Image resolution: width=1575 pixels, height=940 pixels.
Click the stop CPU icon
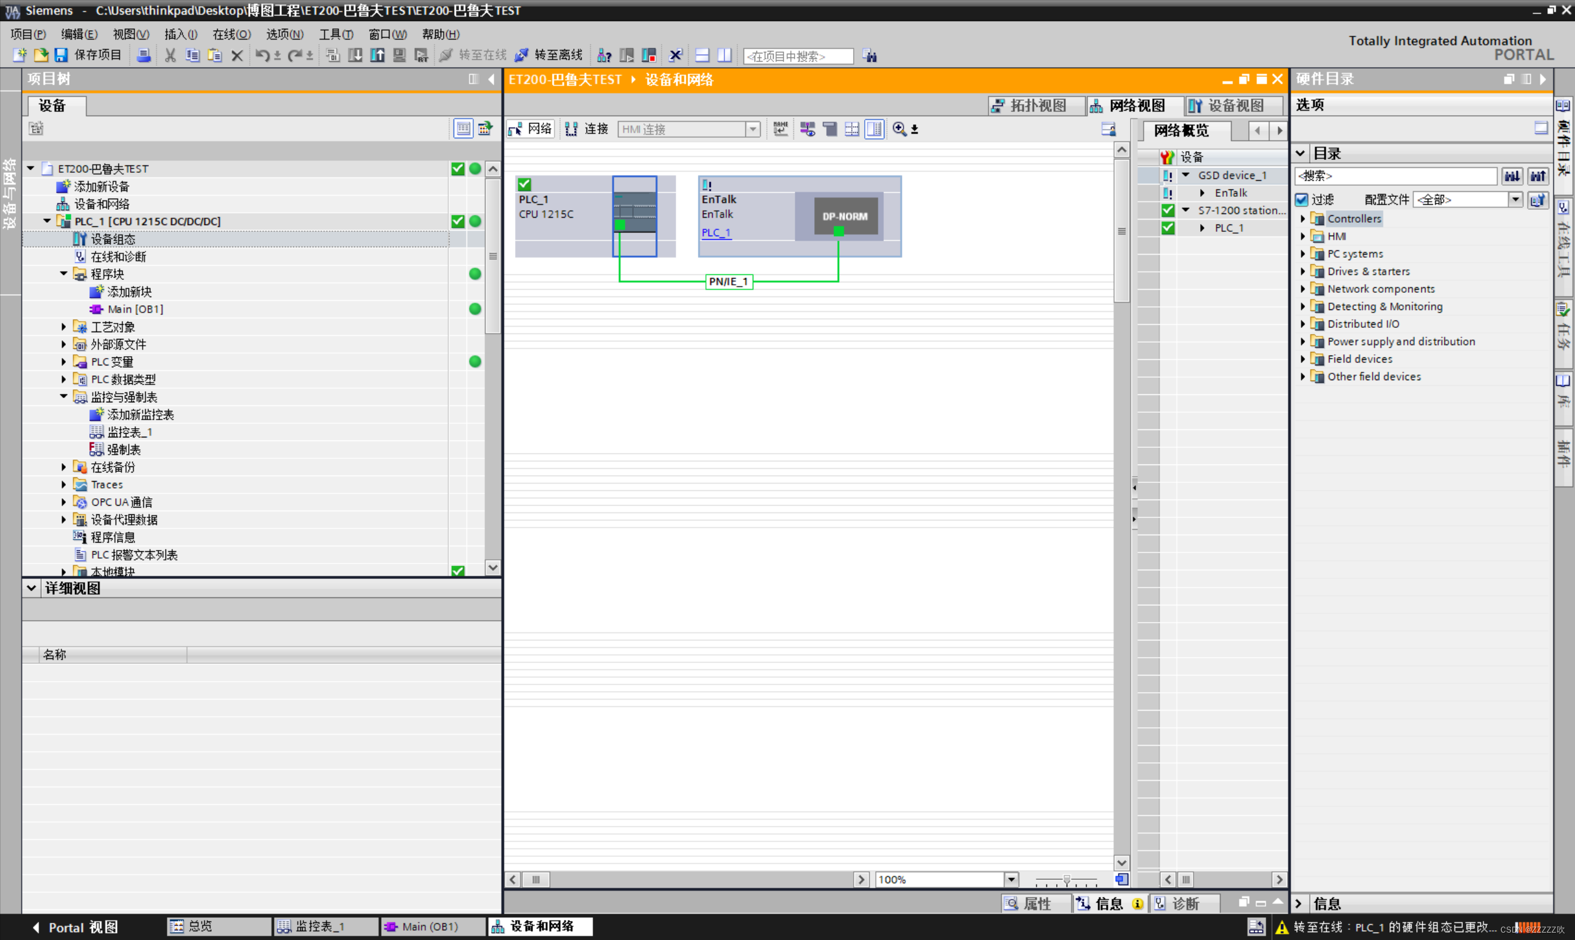[x=649, y=55]
